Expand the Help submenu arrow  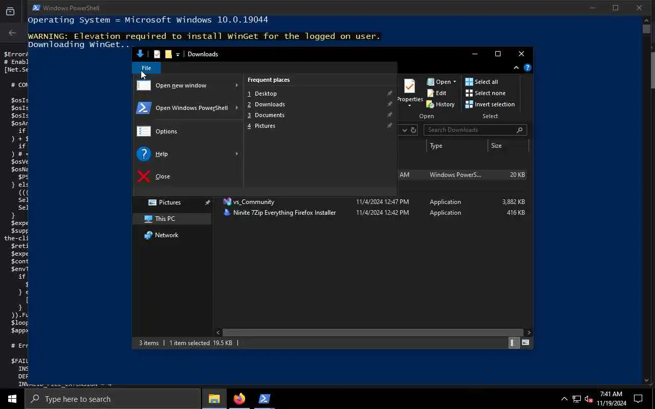point(237,154)
